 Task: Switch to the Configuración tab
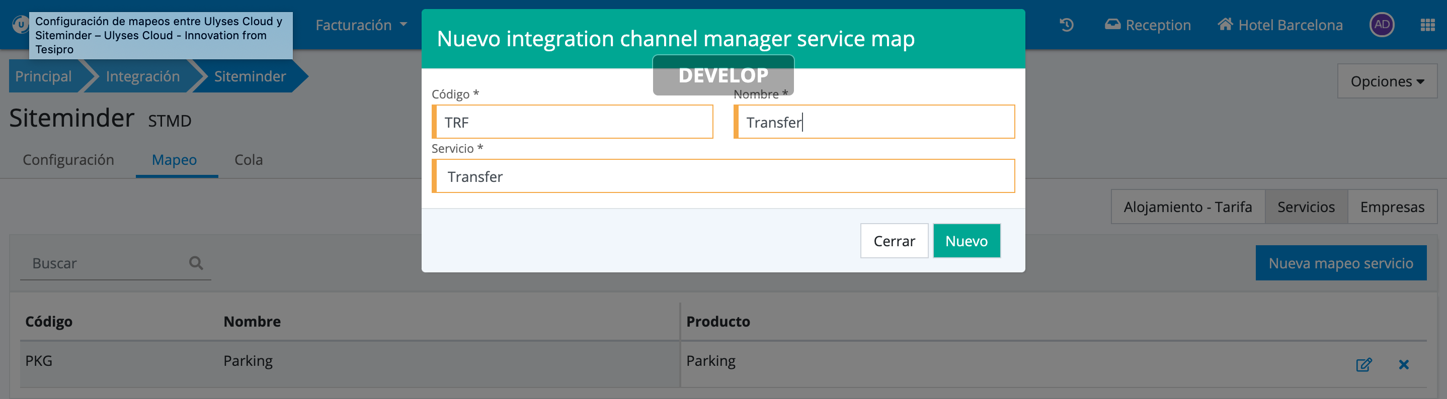[x=68, y=160]
